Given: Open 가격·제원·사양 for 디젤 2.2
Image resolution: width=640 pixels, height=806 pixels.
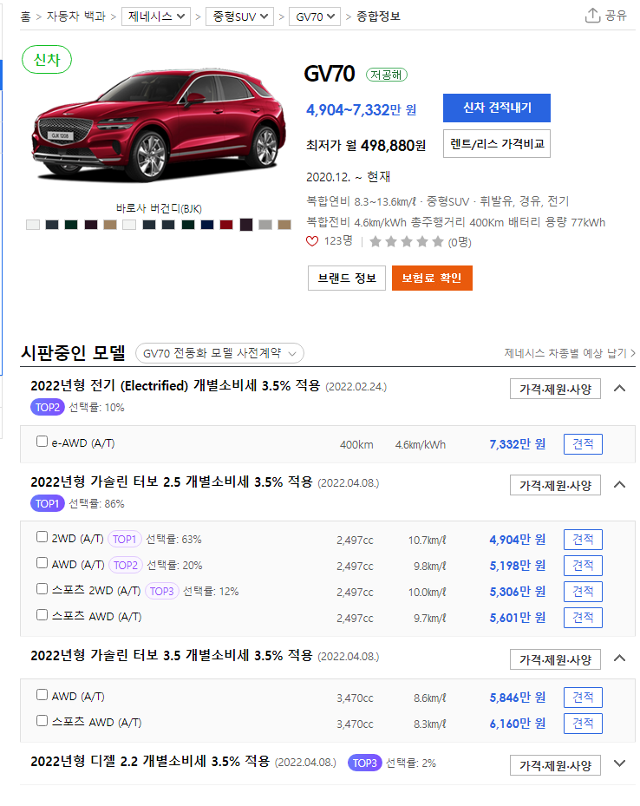Looking at the screenshot, I should (555, 765).
